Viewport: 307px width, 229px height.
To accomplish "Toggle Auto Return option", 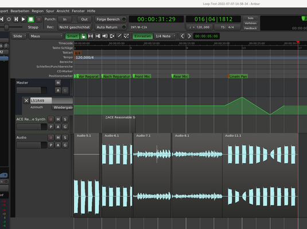I will (x=111, y=27).
